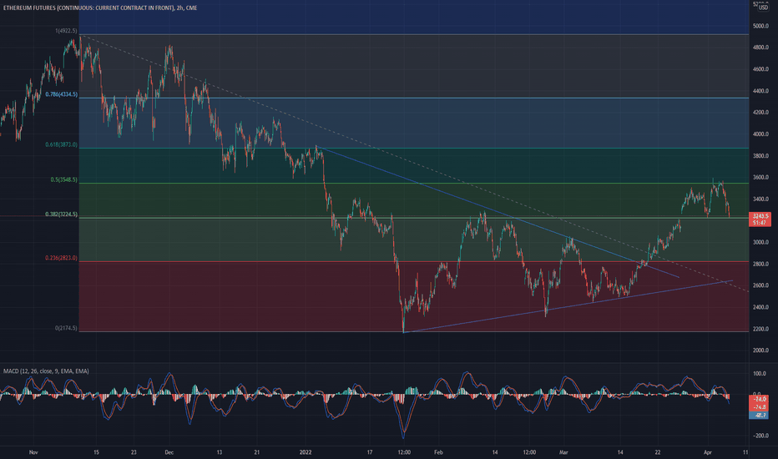Click the Feb date label on time axis
Image resolution: width=778 pixels, height=459 pixels.
[x=438, y=452]
